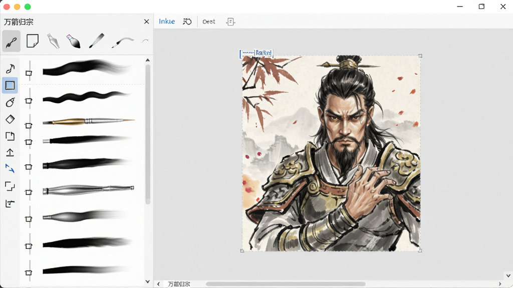513x288 pixels.
Task: Select the calligraphy brush tool icon
Action: click(11, 41)
